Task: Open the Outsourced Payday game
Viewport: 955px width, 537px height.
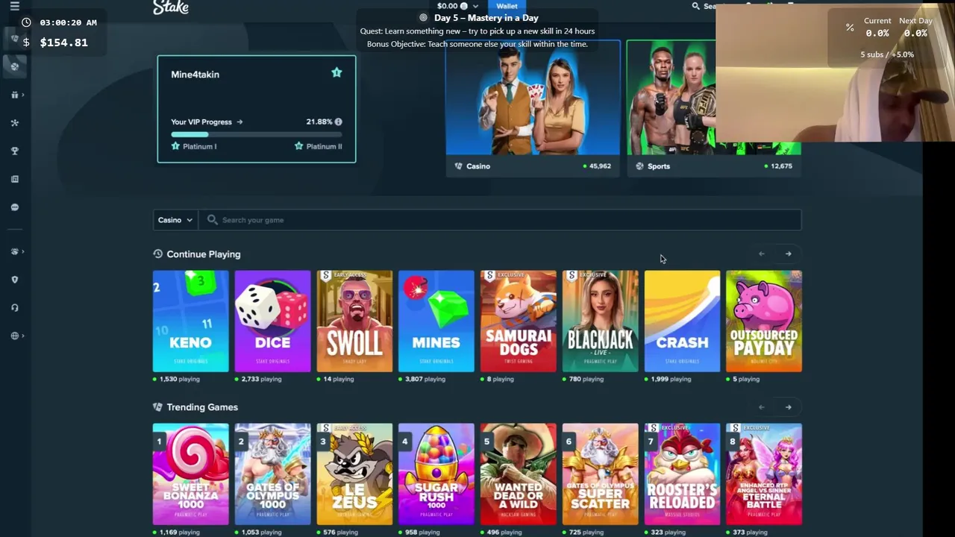Action: (x=764, y=321)
